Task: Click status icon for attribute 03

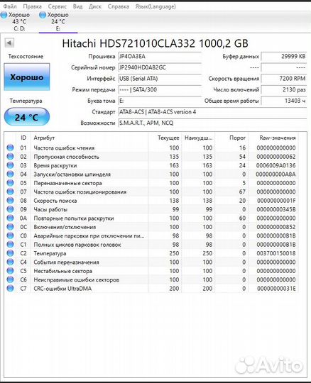Action: click(x=10, y=165)
